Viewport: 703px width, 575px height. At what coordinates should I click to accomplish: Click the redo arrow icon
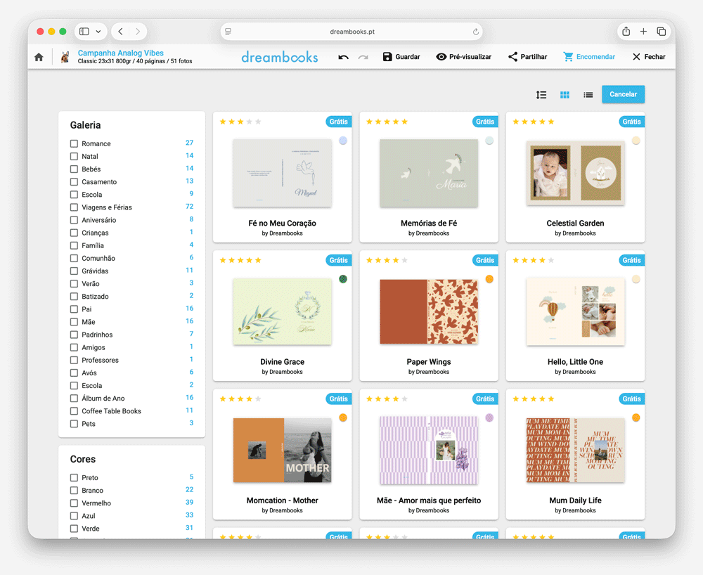coord(363,57)
